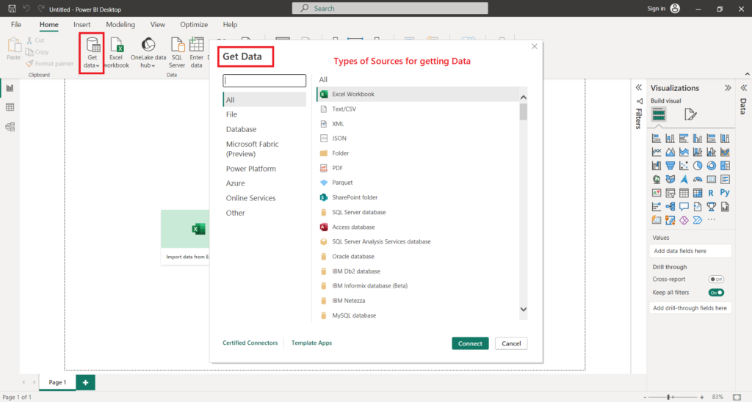Click Sign in at top right
Viewport: 752px width, 402px height.
click(656, 9)
